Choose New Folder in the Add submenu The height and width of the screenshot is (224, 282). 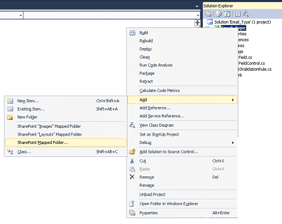point(65,117)
